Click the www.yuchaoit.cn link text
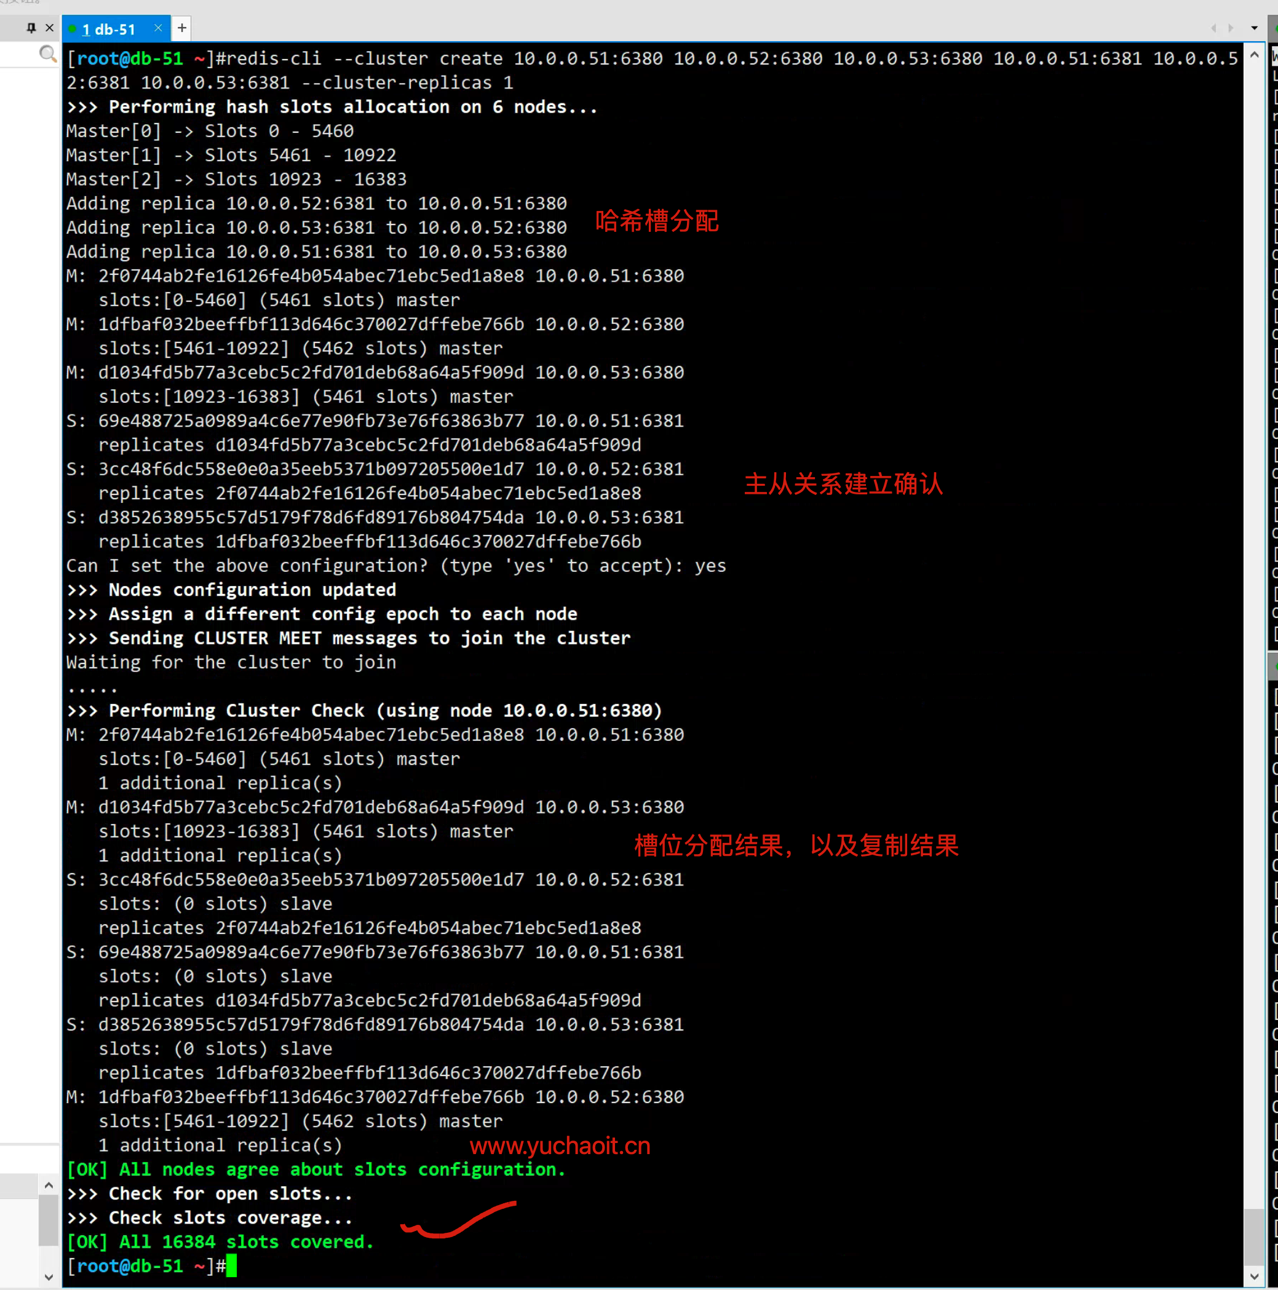Screen dimensions: 1278x1290 pyautogui.click(x=560, y=1146)
